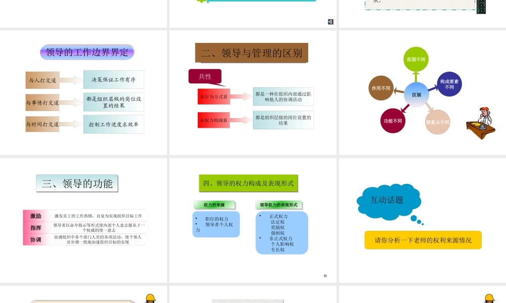Select the dark red 功能不同 circle
The width and height of the screenshot is (506, 303).
click(393, 121)
